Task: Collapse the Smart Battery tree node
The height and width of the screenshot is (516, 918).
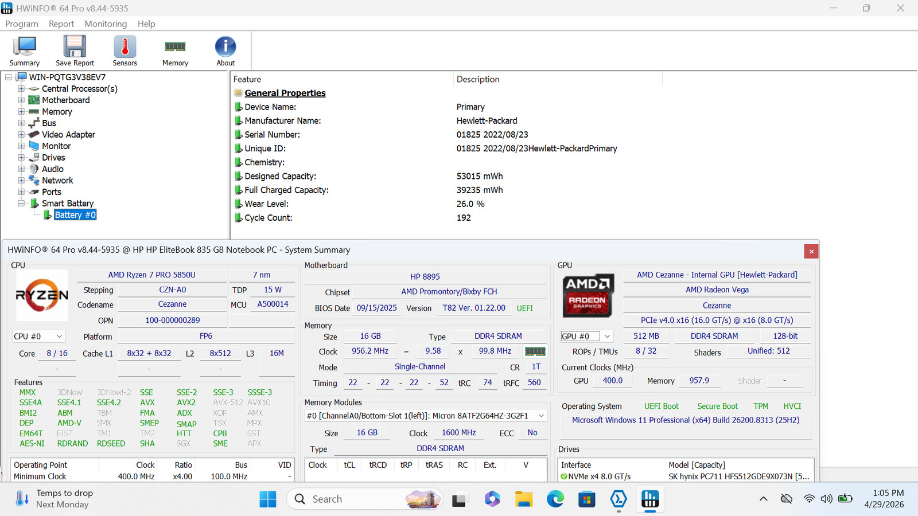Action: pyautogui.click(x=21, y=204)
